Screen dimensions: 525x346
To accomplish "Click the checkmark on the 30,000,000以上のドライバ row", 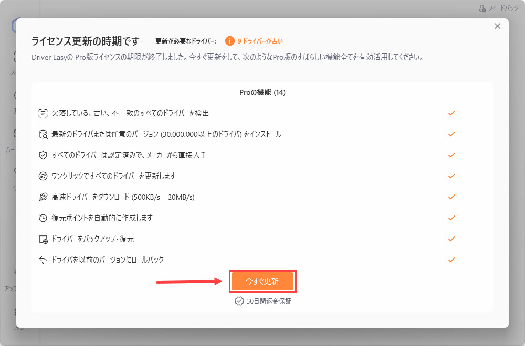I will (451, 134).
